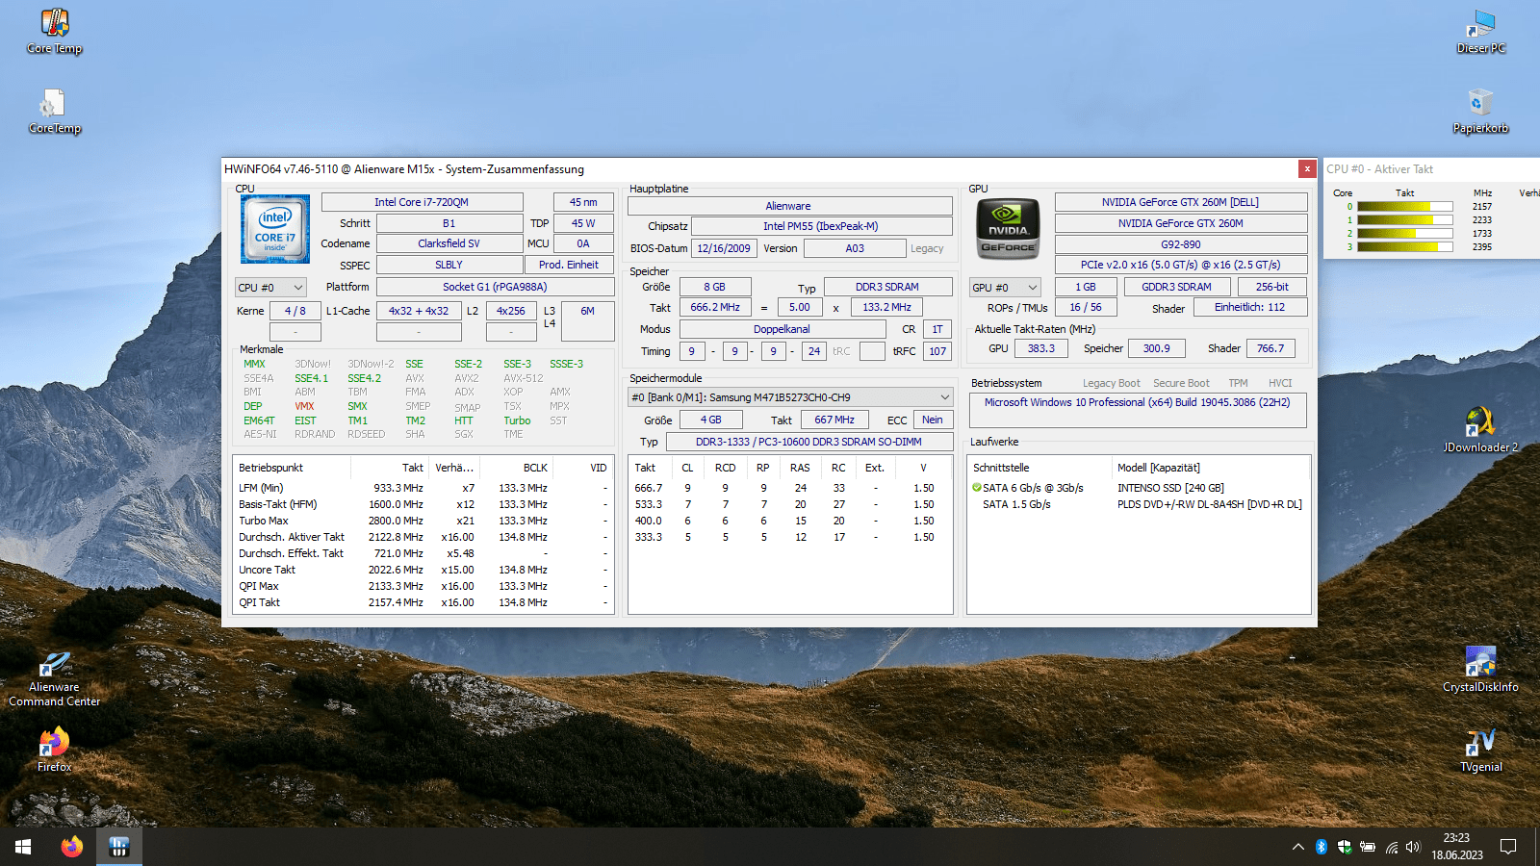Open the Papierkorb recycle bin
Screen dimensions: 1540x866
click(1480, 111)
